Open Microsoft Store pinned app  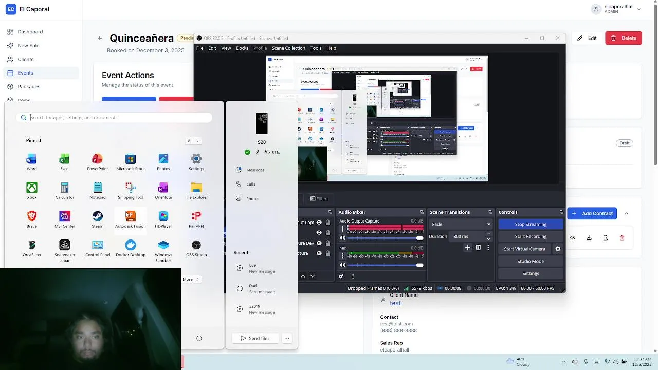pyautogui.click(x=131, y=162)
